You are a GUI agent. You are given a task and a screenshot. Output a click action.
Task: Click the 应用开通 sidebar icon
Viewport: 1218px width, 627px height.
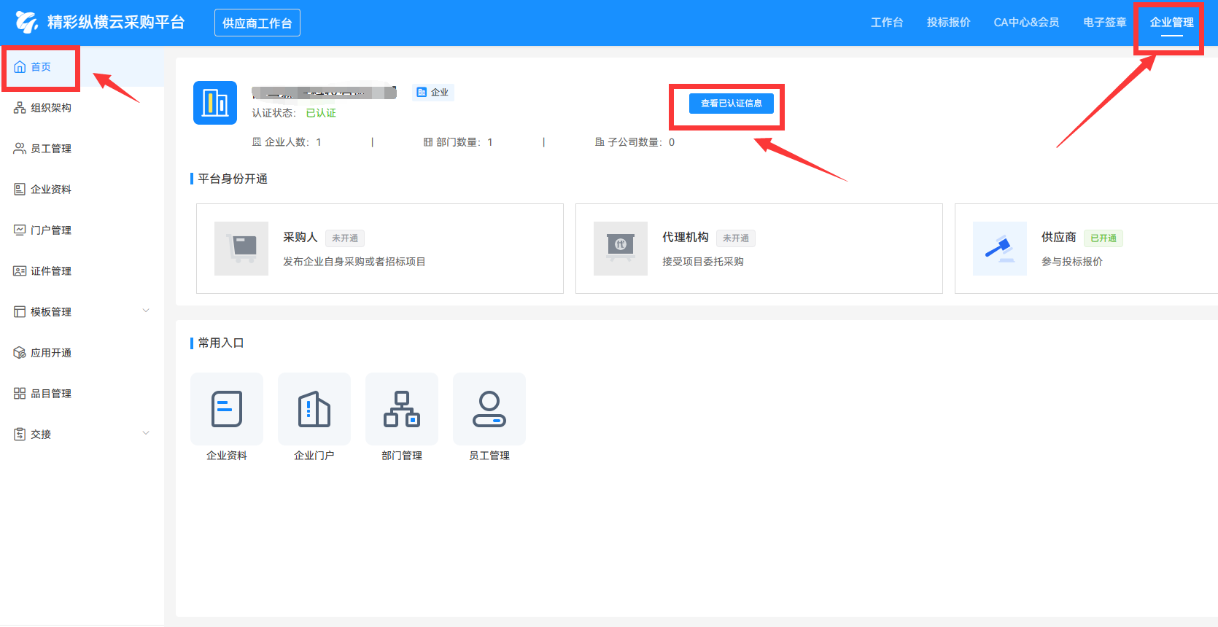20,353
